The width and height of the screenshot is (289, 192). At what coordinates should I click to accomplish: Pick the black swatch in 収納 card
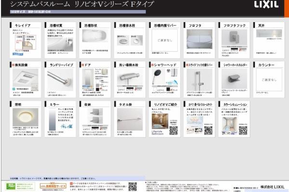point(95,128)
